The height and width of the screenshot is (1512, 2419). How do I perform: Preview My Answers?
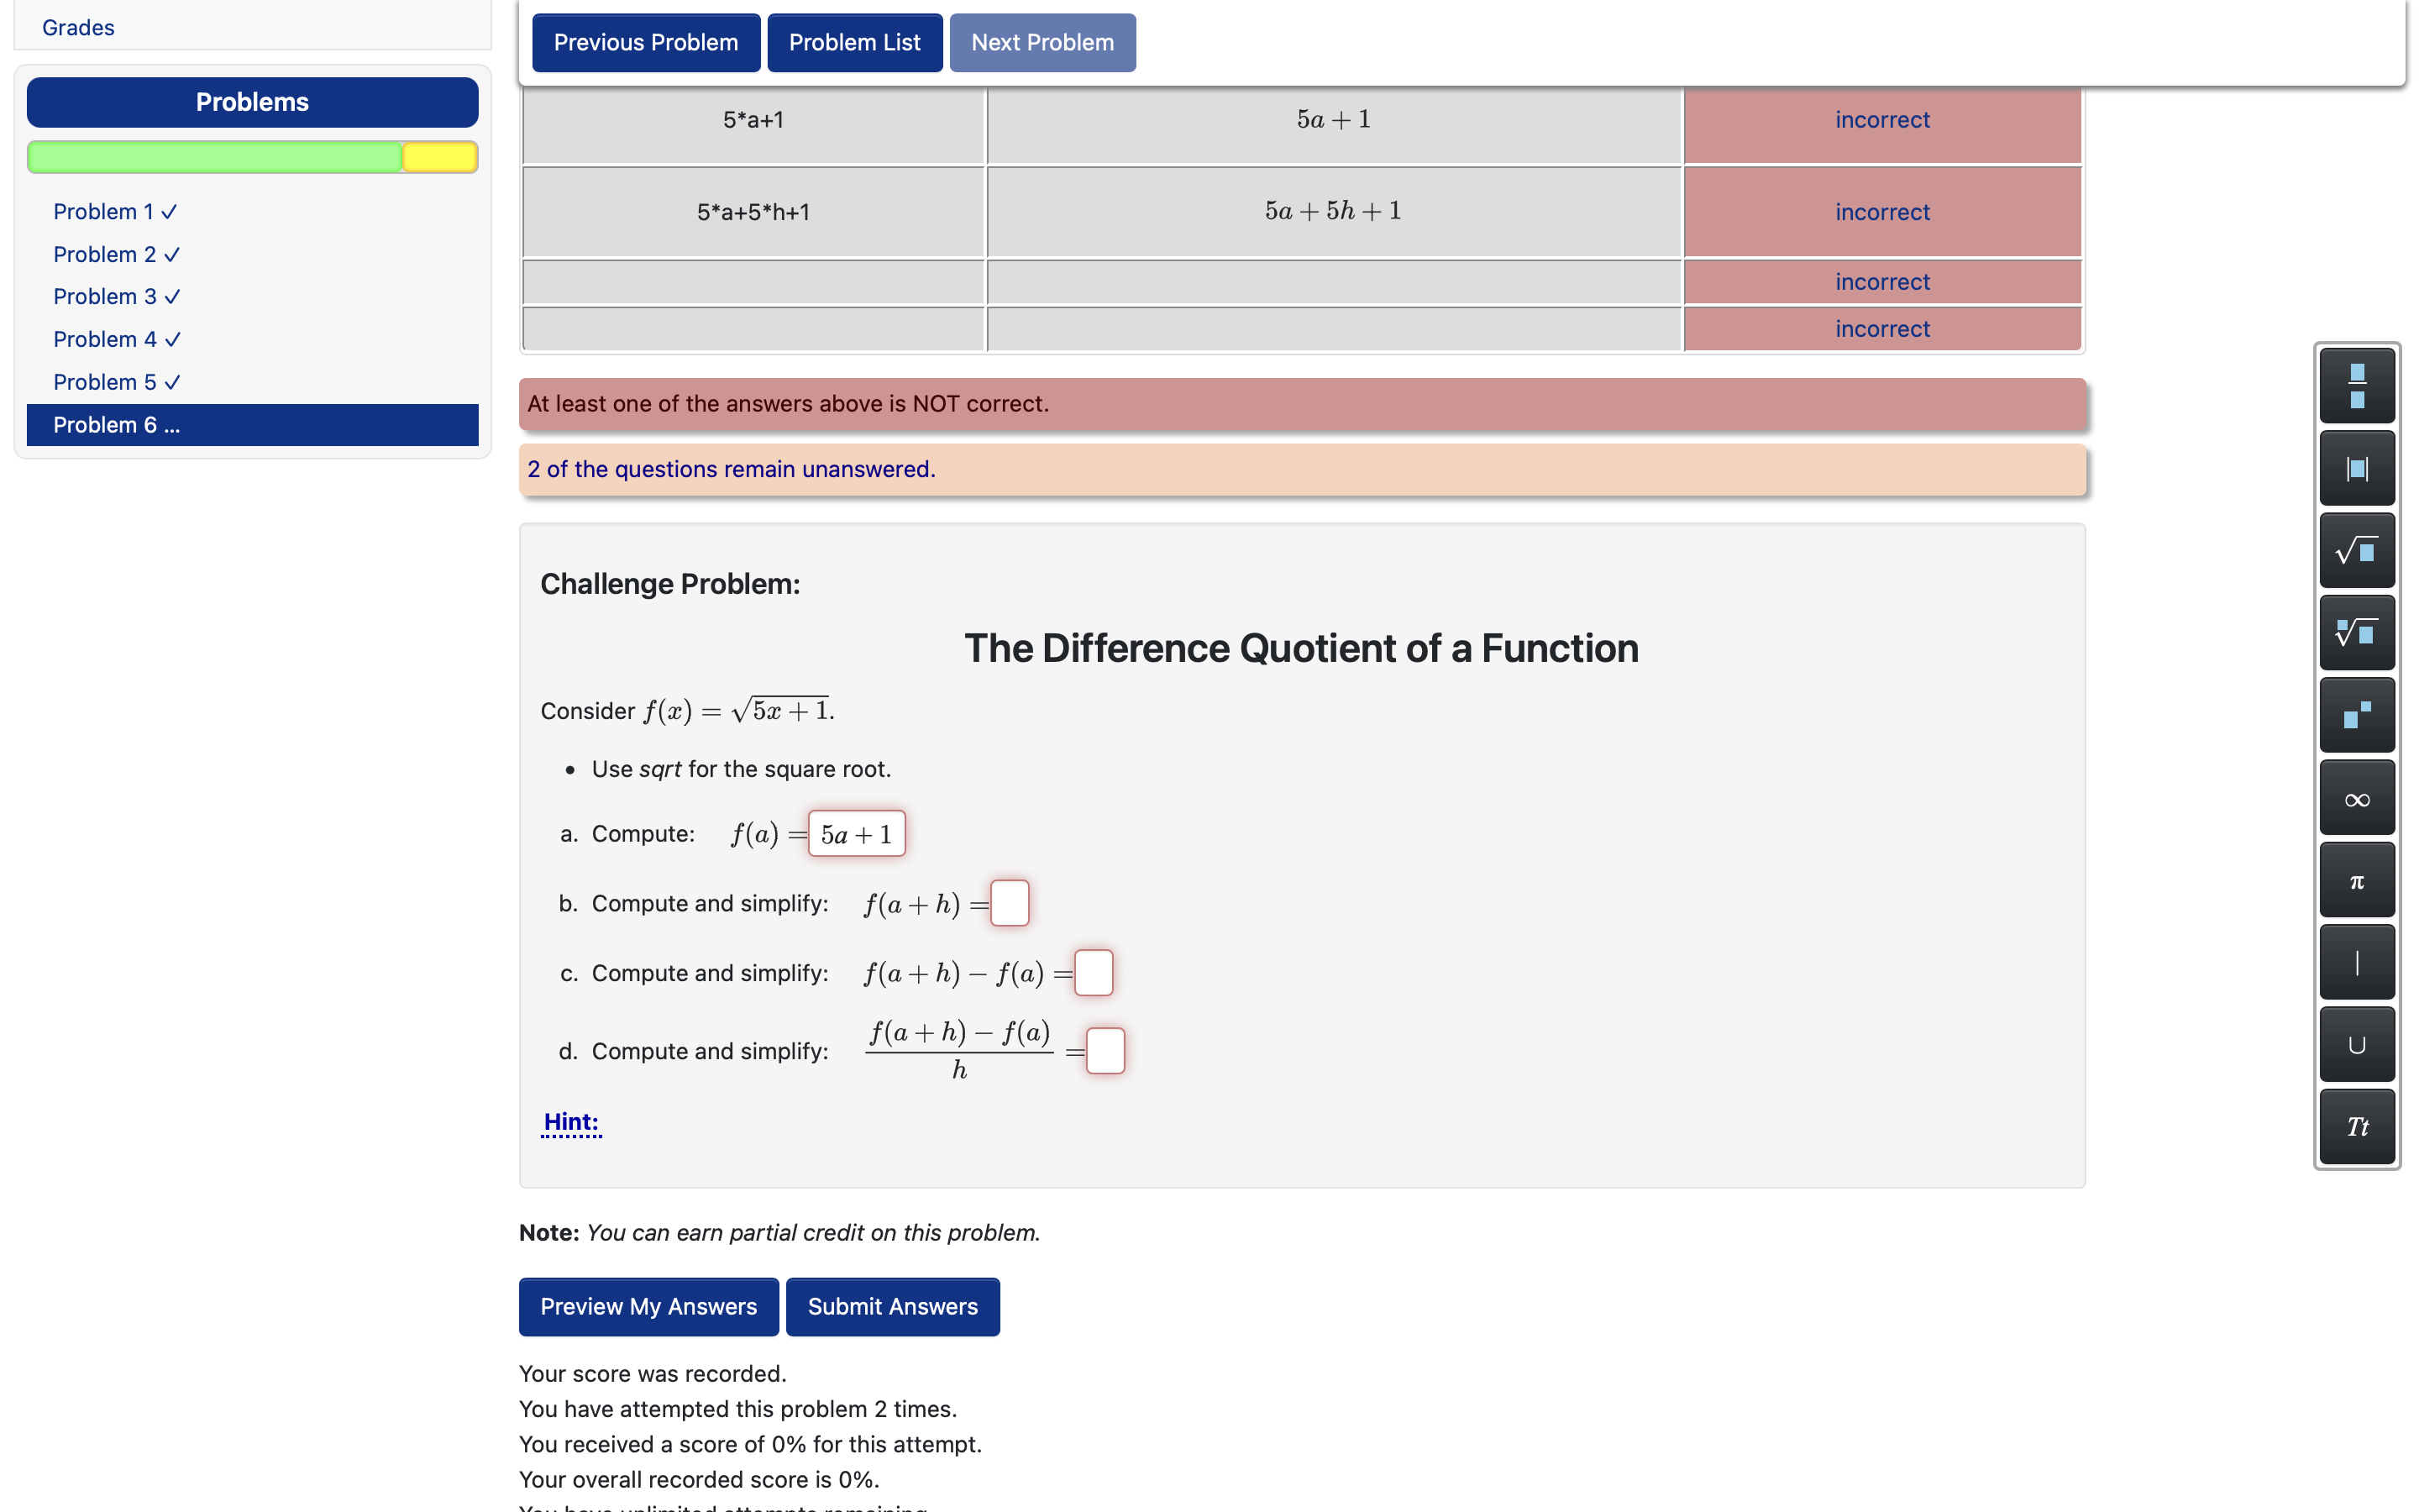(648, 1306)
